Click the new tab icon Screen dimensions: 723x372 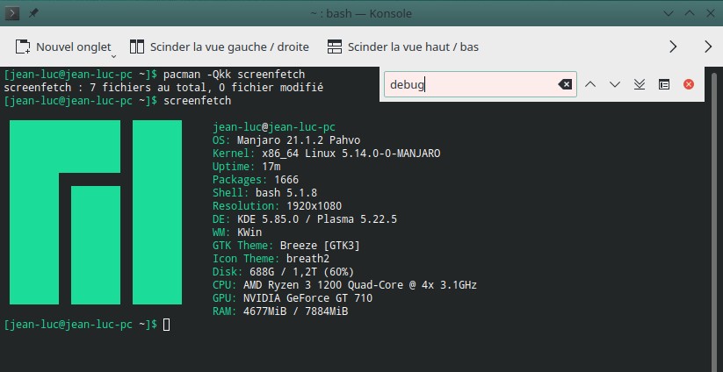coord(23,47)
